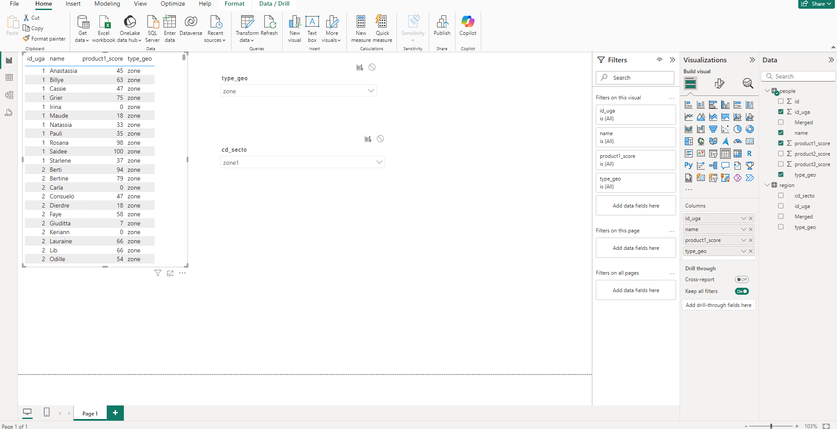Click the Share button
This screenshot has width=837, height=429.
(816, 4)
